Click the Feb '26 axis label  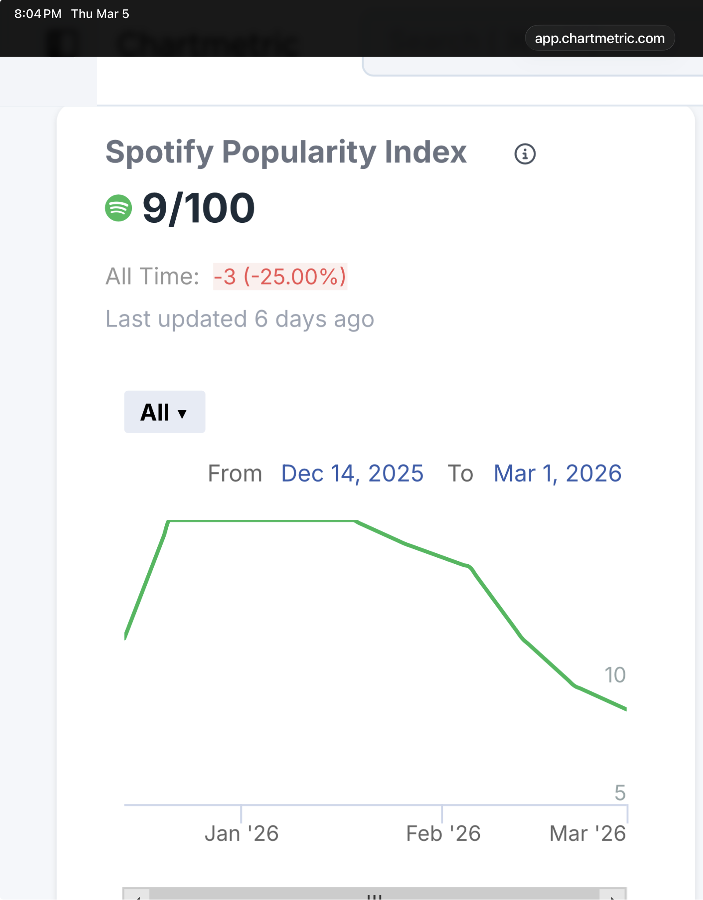coord(443,833)
